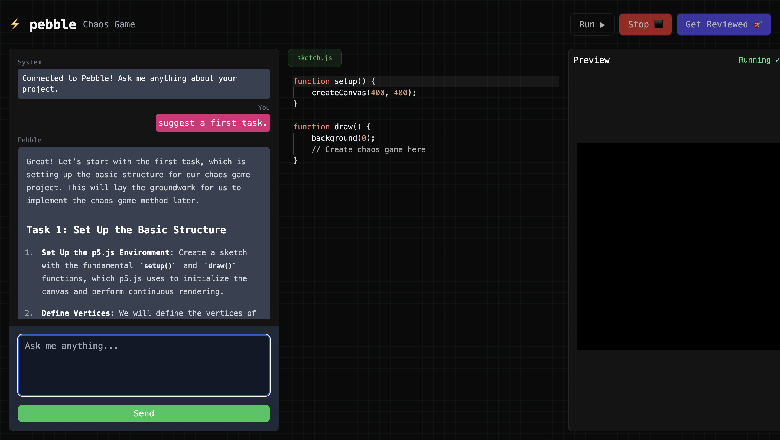The height and width of the screenshot is (440, 780).
Task: Click the Running status indicator
Action: pos(759,60)
